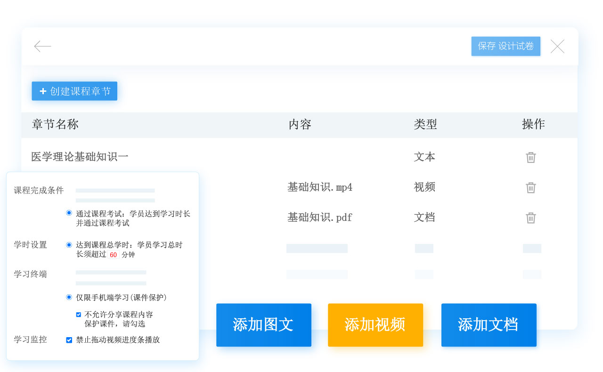This screenshot has width=603, height=372.
Task: Click the 保存 设计试卷 button
Action: tap(505, 46)
